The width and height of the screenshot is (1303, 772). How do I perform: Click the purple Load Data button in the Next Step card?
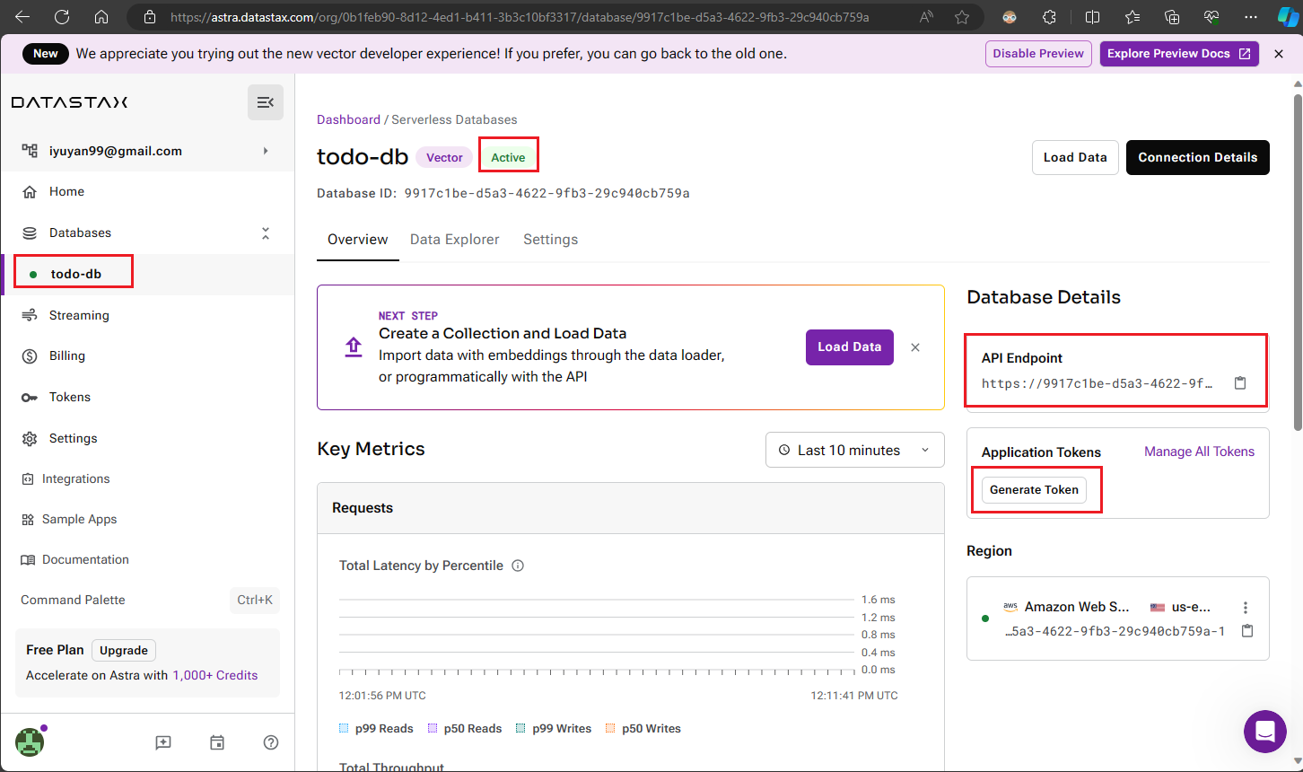pos(850,347)
